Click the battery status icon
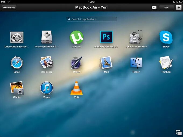The height and width of the screenshot is (137, 183). coord(180,2)
